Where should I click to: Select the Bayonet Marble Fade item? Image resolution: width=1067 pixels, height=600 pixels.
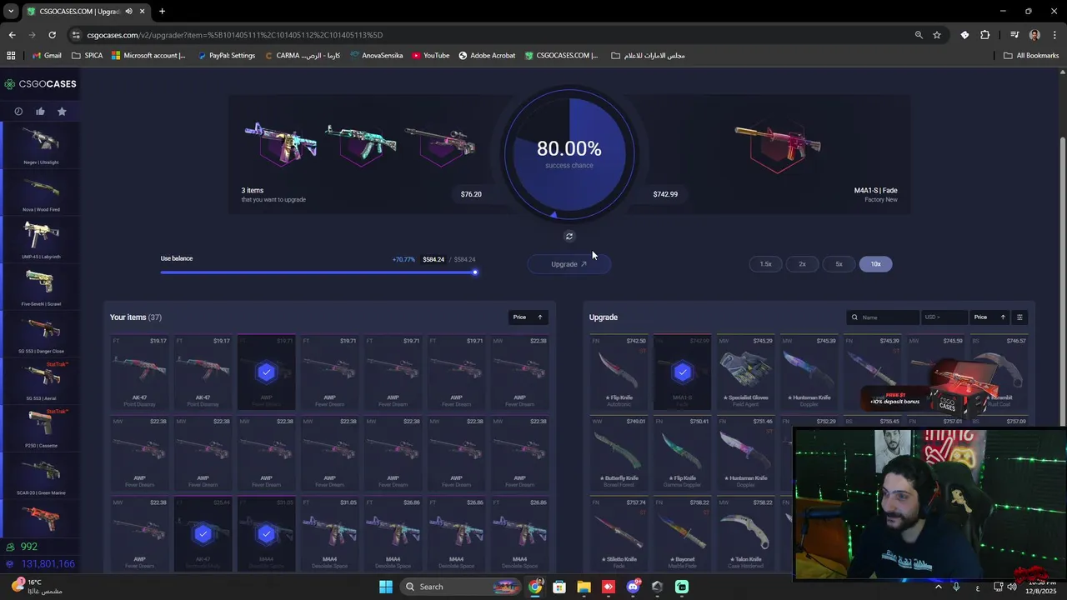click(682, 533)
